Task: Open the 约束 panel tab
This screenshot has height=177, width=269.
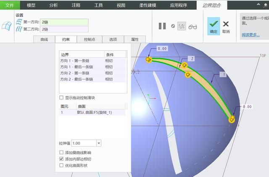Action: coord(66,40)
